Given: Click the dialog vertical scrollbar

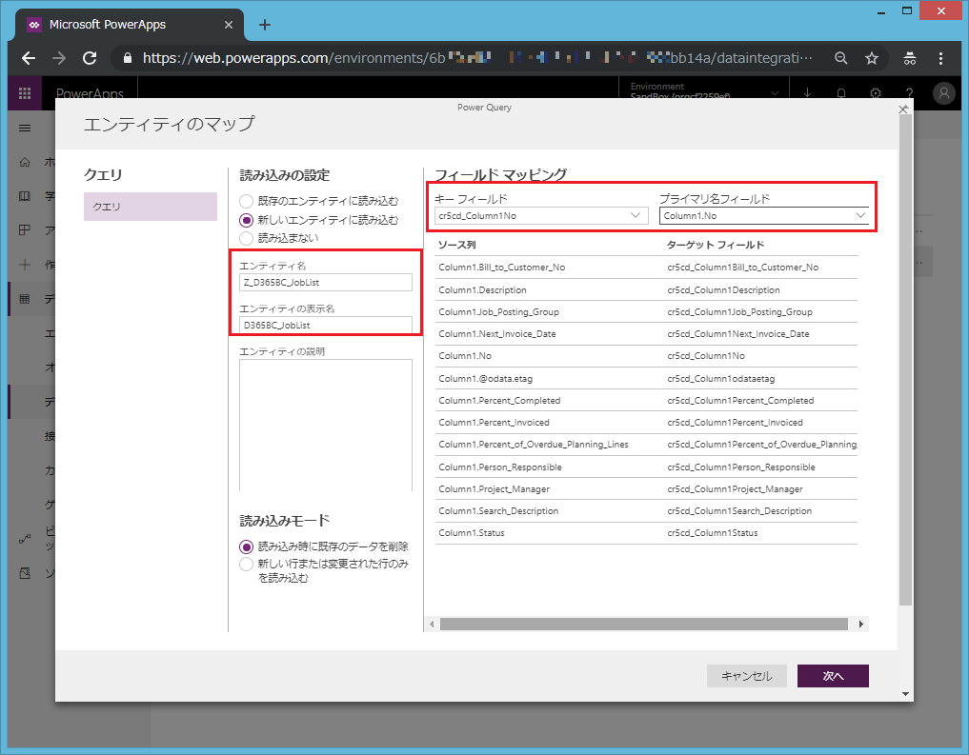Looking at the screenshot, I should coord(905,359).
